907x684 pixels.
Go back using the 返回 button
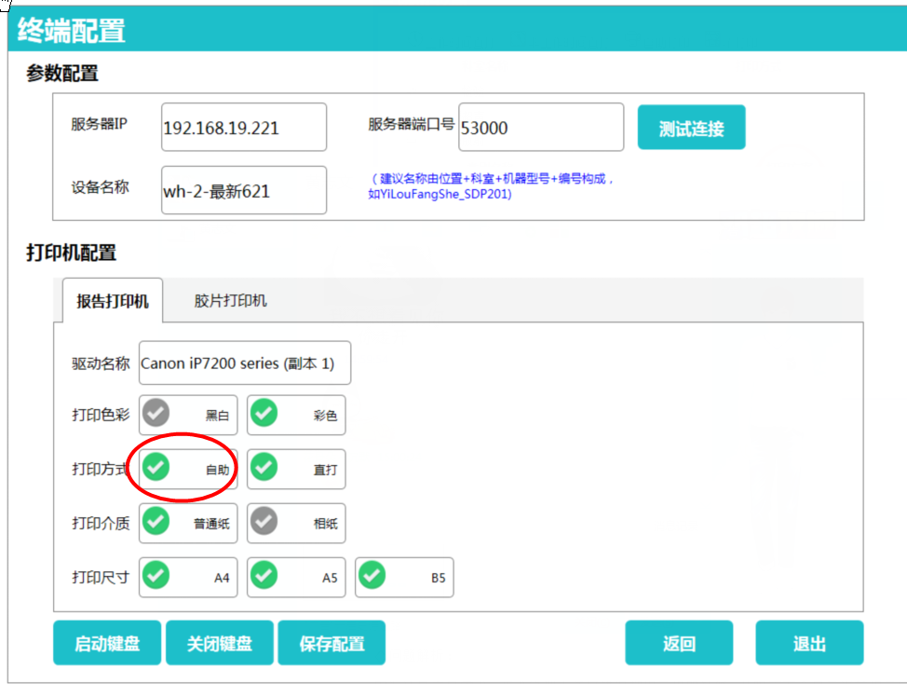(679, 643)
